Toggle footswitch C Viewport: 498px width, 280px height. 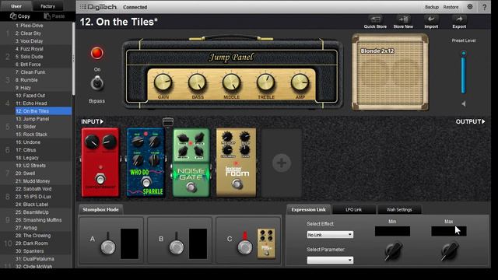245,247
